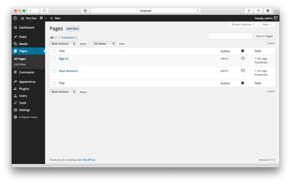Select All Pages submenu item
This screenshot has width=291, height=184.
click(x=20, y=59)
